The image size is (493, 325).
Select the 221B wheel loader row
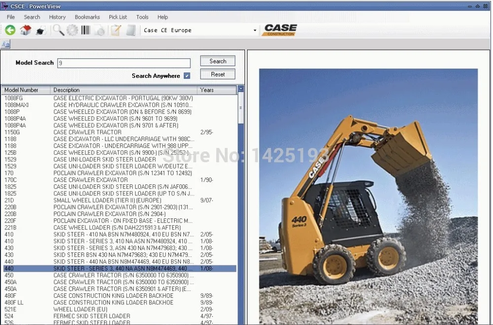pos(119,227)
